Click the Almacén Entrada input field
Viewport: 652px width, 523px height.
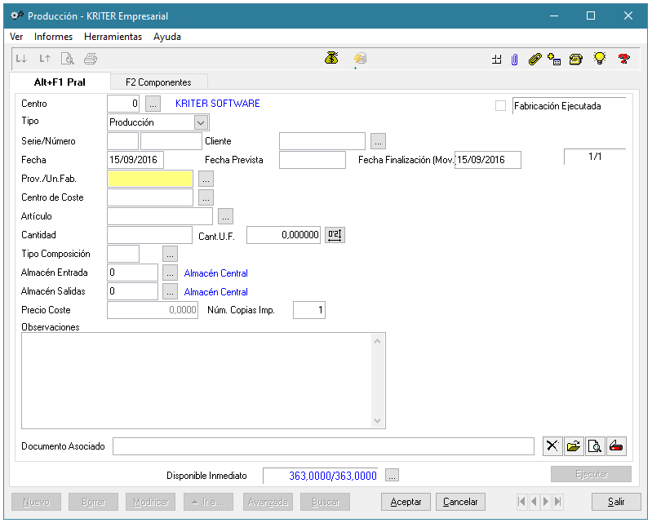[132, 273]
